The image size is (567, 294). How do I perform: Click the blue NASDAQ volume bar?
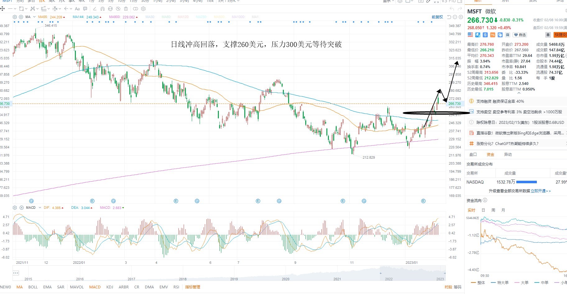[x=527, y=182]
